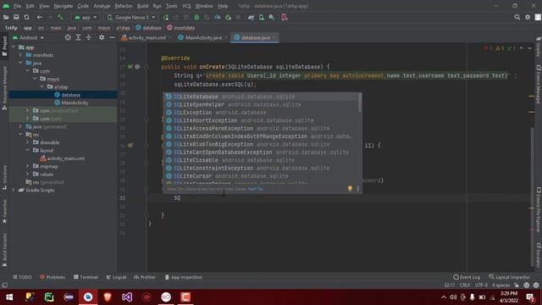Image resolution: width=542 pixels, height=305 pixels.
Task: Save all files using the floppy icon
Action: point(16,17)
